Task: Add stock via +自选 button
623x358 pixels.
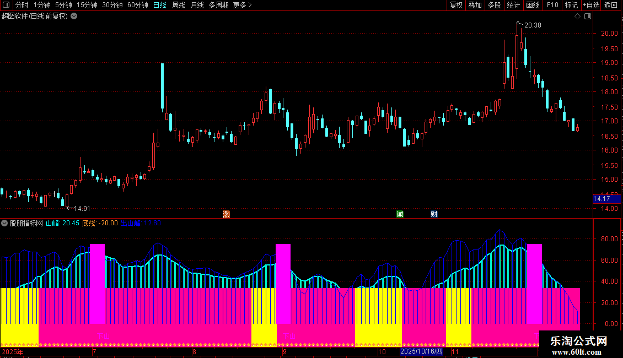Action: pos(591,5)
